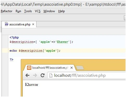126x97 pixels.
Task: Go back in the browser
Action: 28,75
